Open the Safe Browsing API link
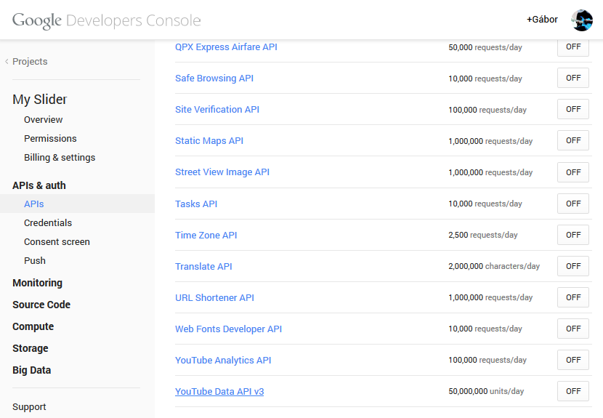The width and height of the screenshot is (603, 418). (x=214, y=78)
